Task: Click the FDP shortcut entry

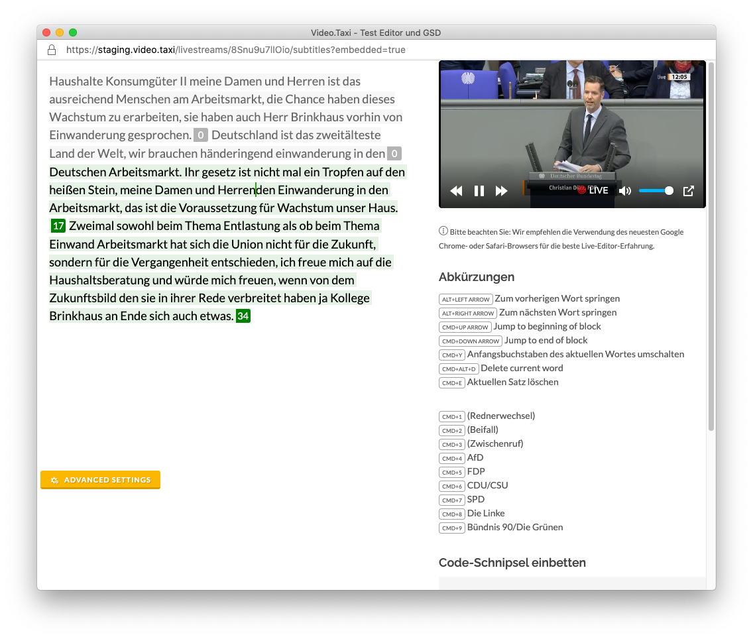Action: 476,471
